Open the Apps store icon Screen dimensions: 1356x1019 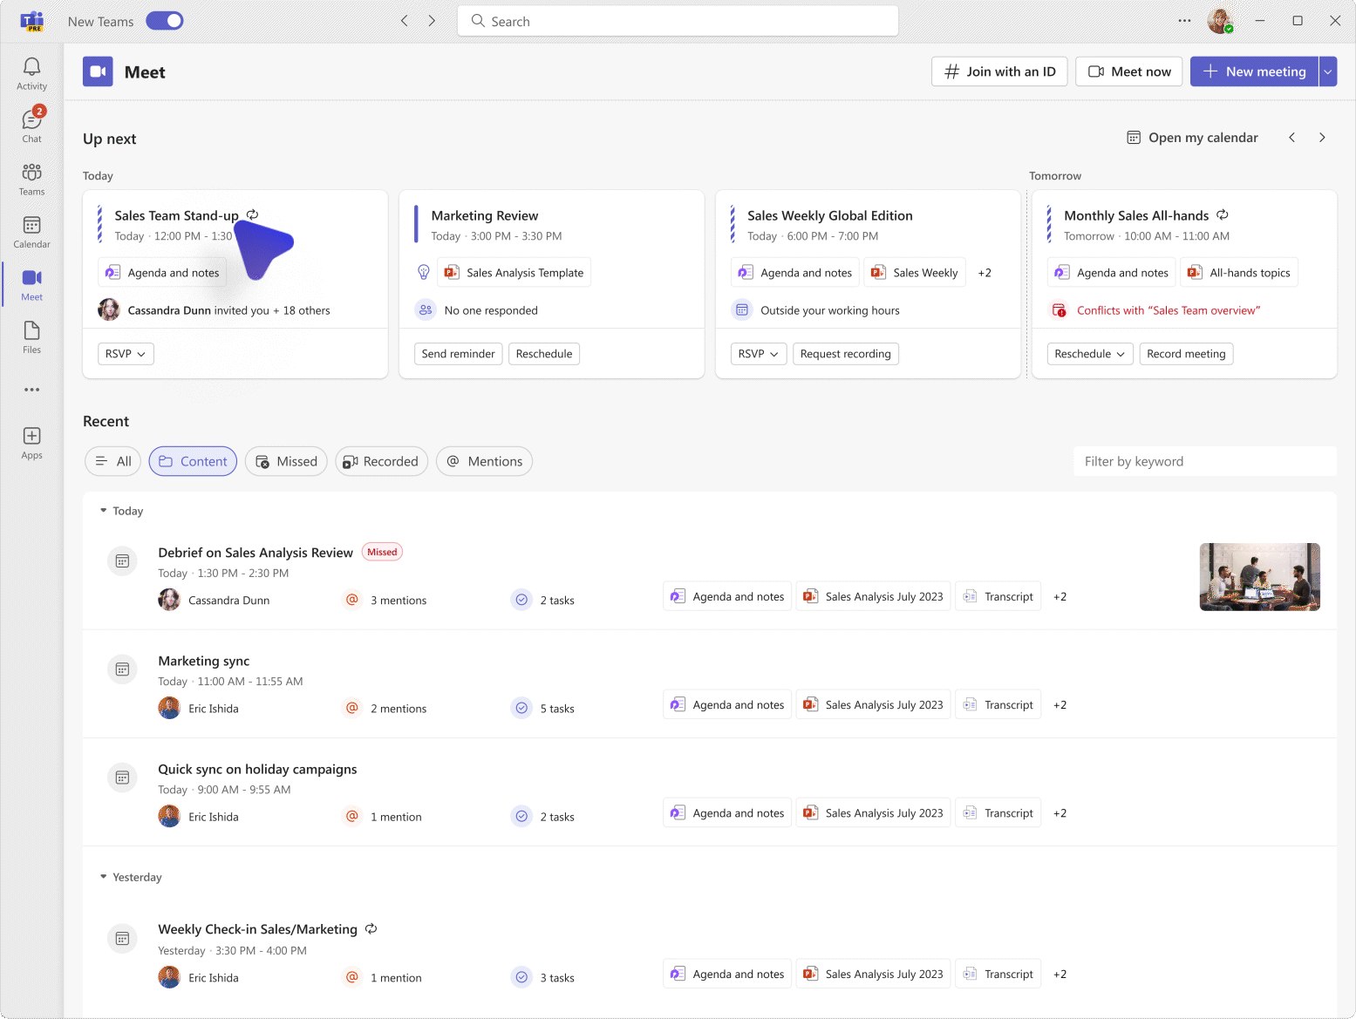(31, 443)
